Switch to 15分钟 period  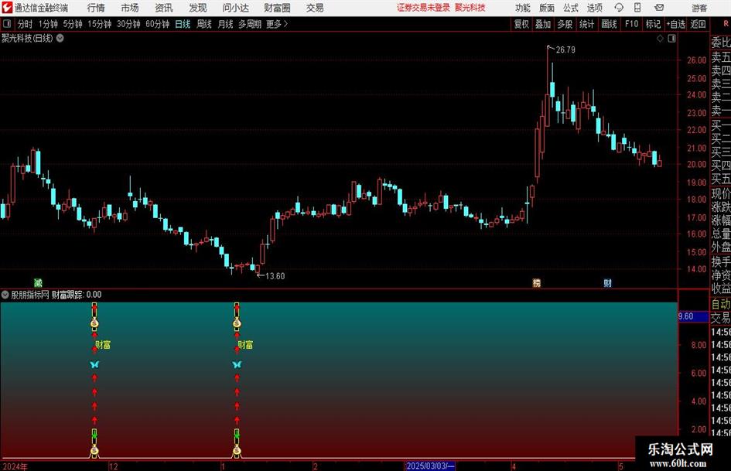pyautogui.click(x=100, y=24)
